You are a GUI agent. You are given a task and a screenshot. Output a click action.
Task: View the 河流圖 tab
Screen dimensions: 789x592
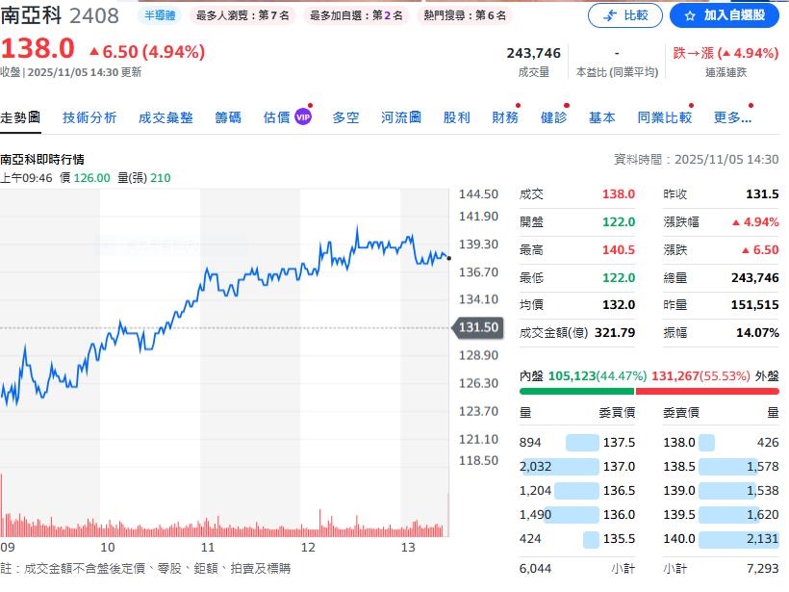coord(398,116)
